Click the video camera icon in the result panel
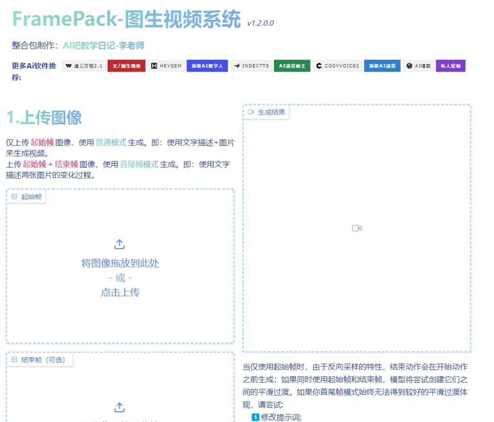Image resolution: width=494 pixels, height=422 pixels. click(x=357, y=228)
